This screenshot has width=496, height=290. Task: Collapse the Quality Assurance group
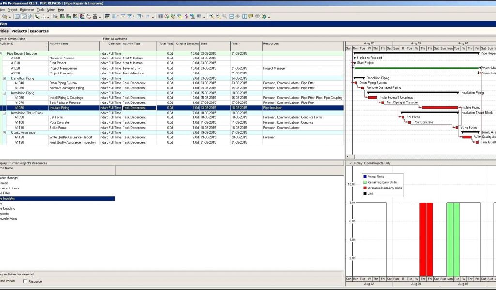(x=4, y=132)
